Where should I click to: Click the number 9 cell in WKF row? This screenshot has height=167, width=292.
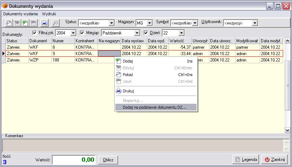[x=63, y=54]
